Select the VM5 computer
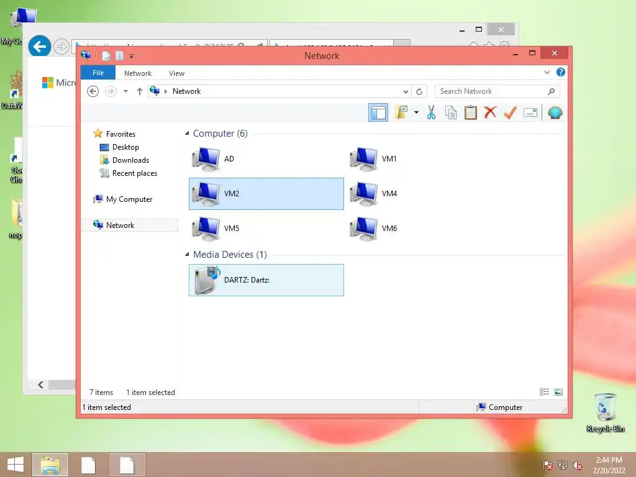This screenshot has width=636, height=477. tap(266, 229)
